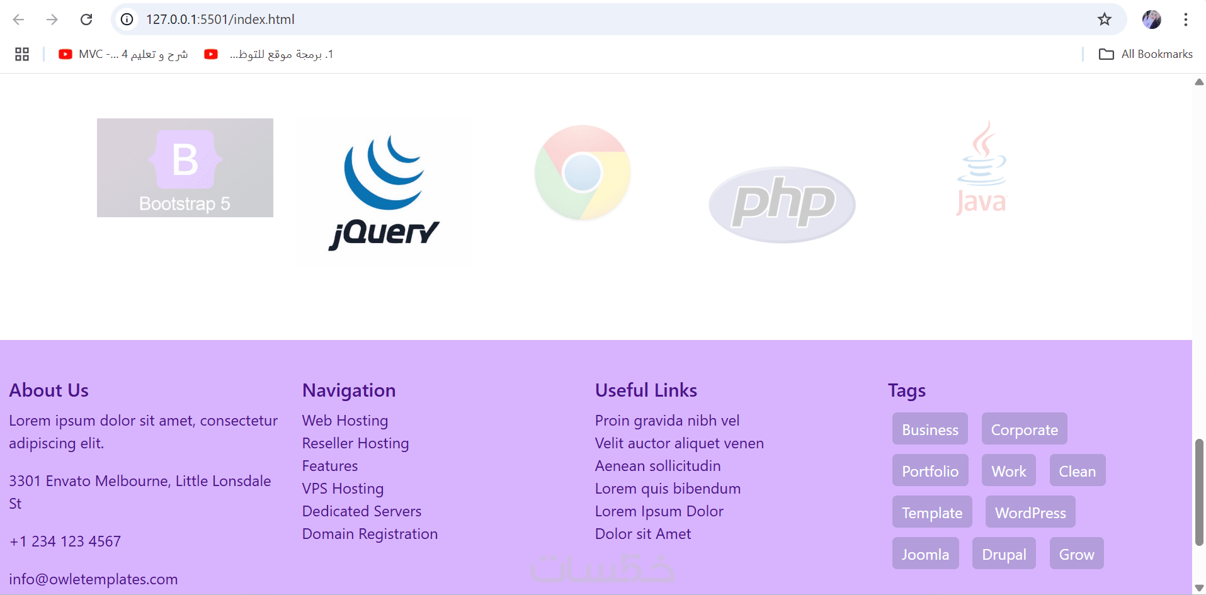Bookmark this page with the star icon
Screen dimensions: 1206x595
point(1105,20)
